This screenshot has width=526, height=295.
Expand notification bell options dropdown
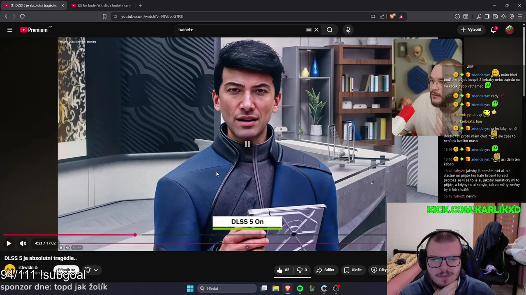[x=96, y=270]
